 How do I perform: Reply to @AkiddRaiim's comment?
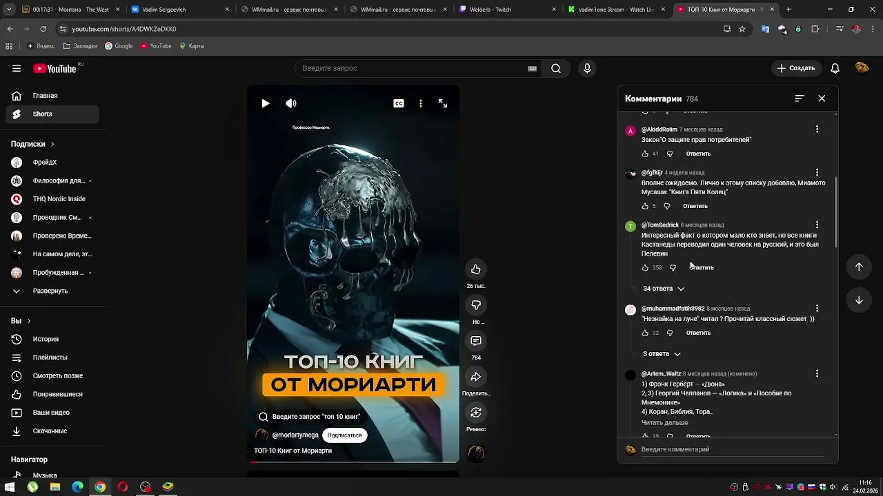pyautogui.click(x=698, y=154)
